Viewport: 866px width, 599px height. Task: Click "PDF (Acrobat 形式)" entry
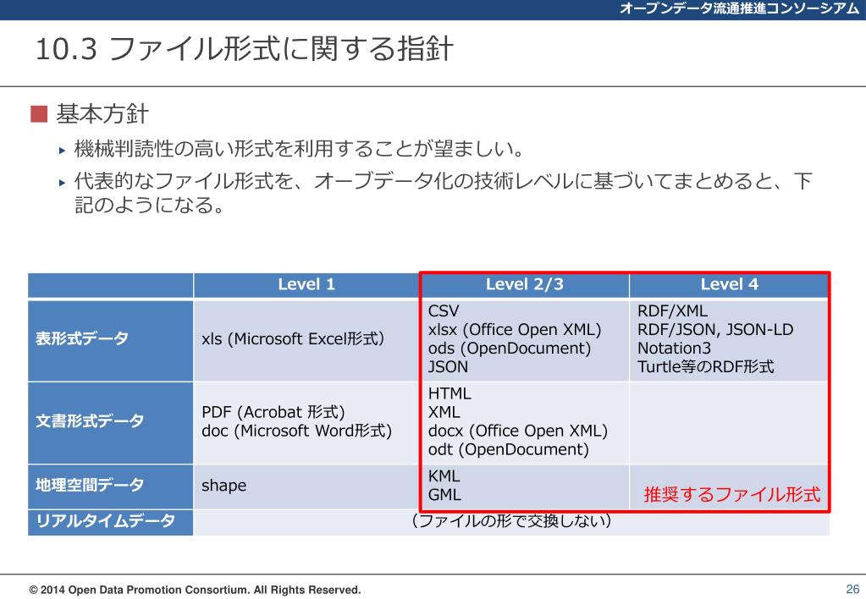(273, 412)
